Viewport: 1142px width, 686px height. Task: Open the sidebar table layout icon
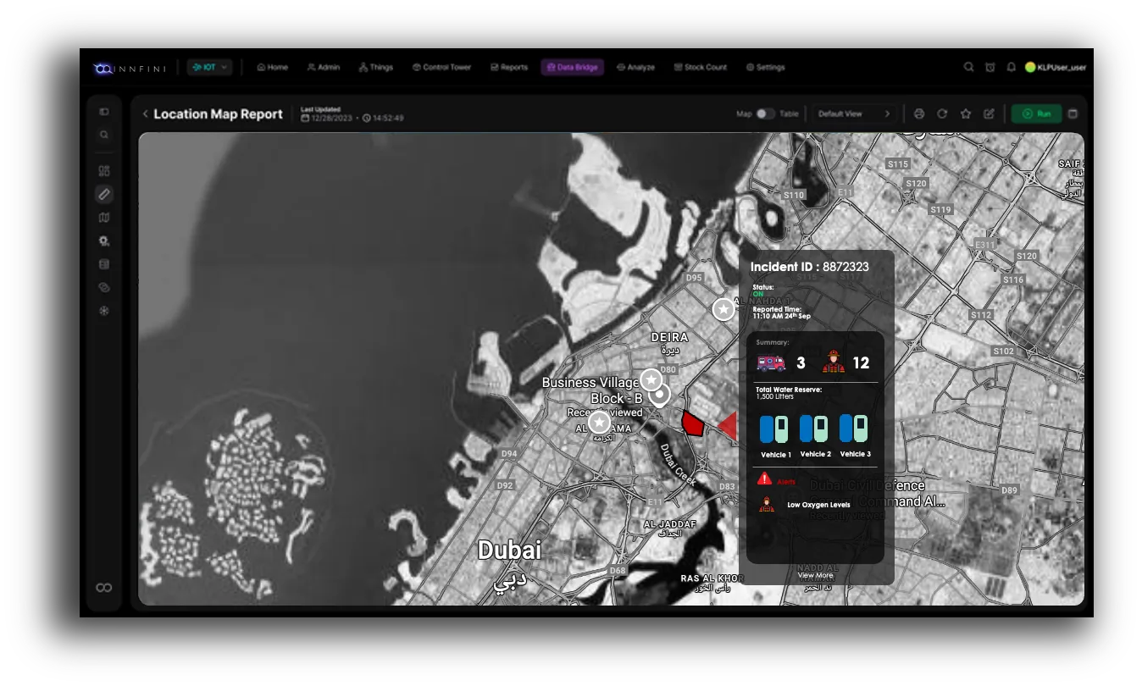coord(104,264)
